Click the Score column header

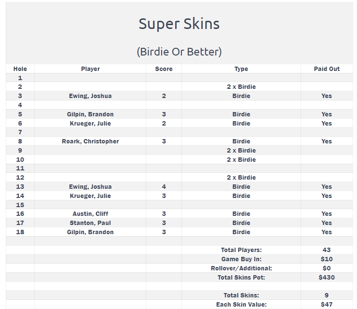164,69
